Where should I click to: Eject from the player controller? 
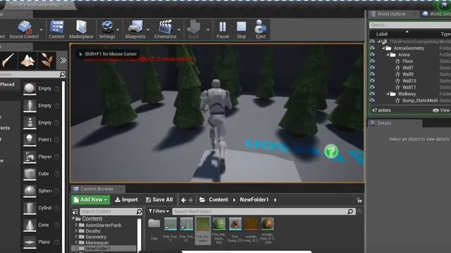[x=260, y=30]
